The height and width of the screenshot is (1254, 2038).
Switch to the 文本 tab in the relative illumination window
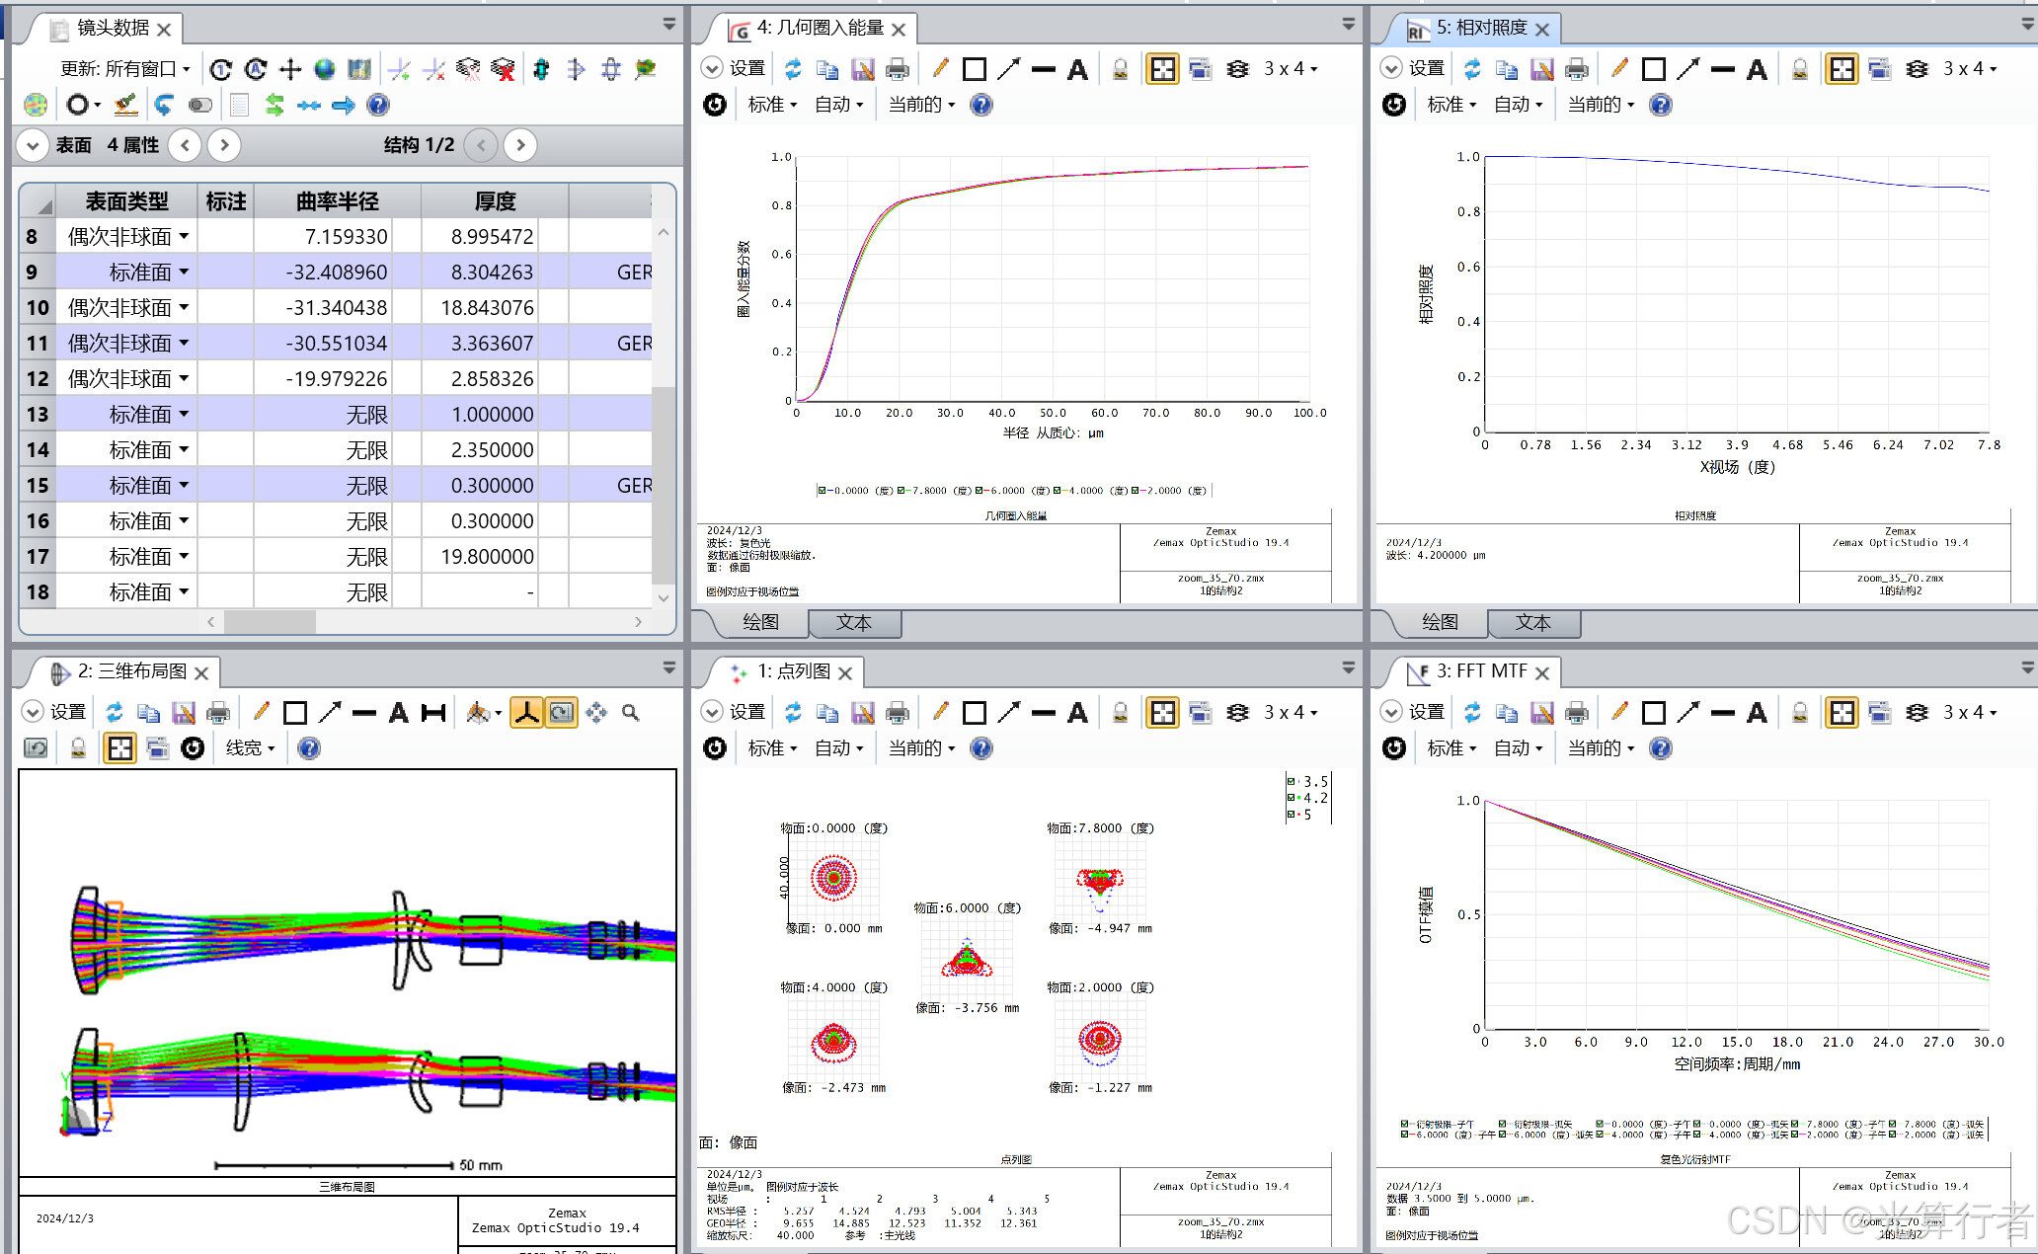[1532, 622]
